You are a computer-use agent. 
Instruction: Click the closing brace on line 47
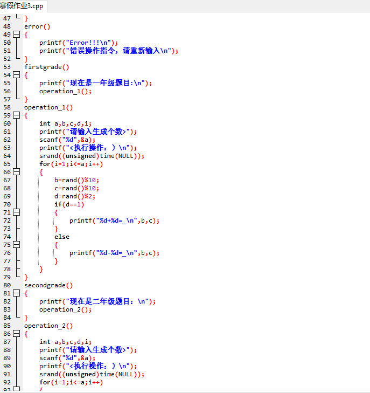point(26,18)
